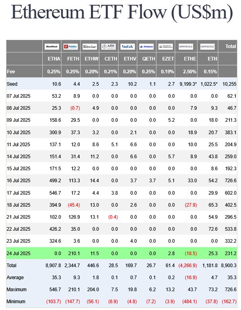The width and height of the screenshot is (241, 310).
Task: Click the 14 Jul 2025 date
Action: point(18,157)
